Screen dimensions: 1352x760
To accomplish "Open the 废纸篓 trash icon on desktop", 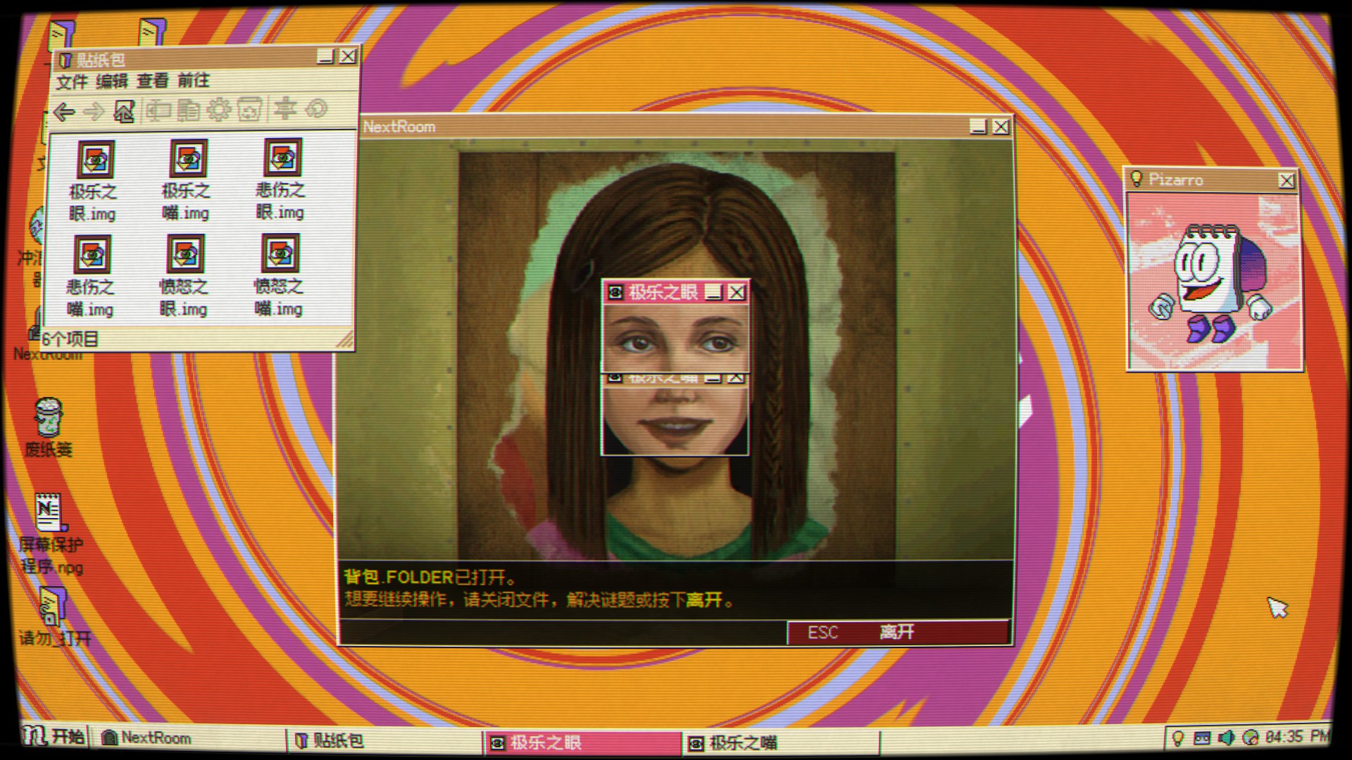I will click(49, 428).
